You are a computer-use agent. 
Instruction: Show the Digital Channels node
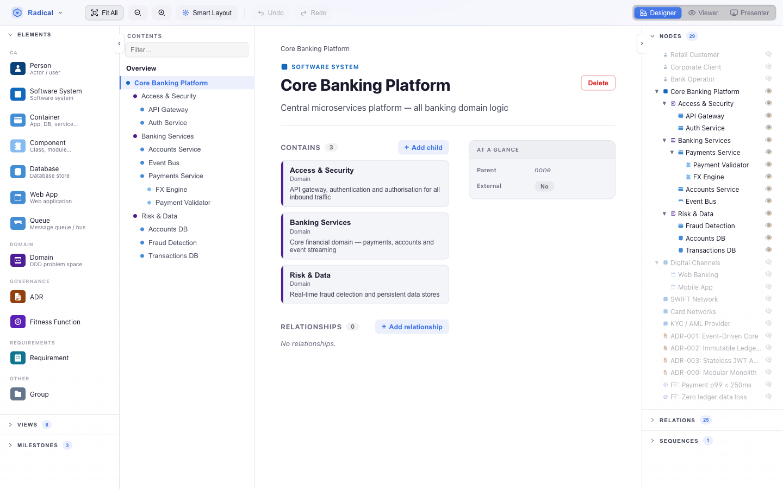(x=768, y=262)
